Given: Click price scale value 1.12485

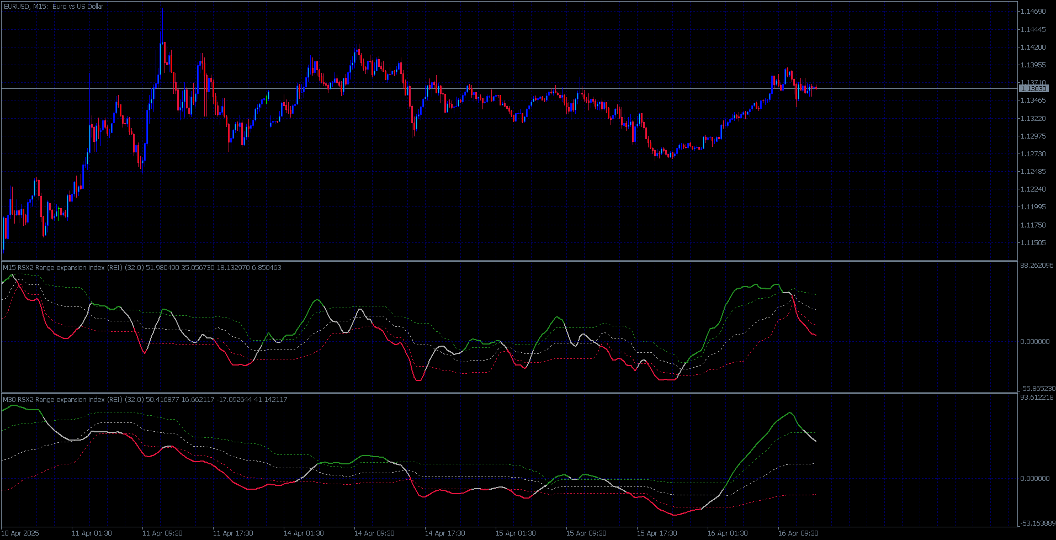Looking at the screenshot, I should (x=1033, y=172).
